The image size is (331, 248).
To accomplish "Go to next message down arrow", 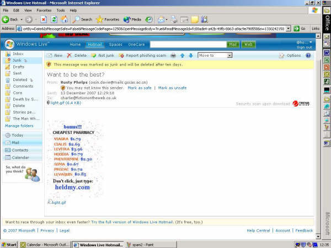I will [x=191, y=56].
